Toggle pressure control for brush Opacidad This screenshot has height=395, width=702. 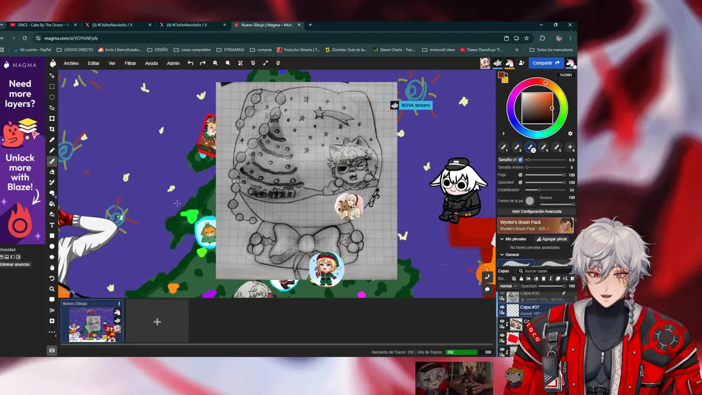click(x=520, y=182)
